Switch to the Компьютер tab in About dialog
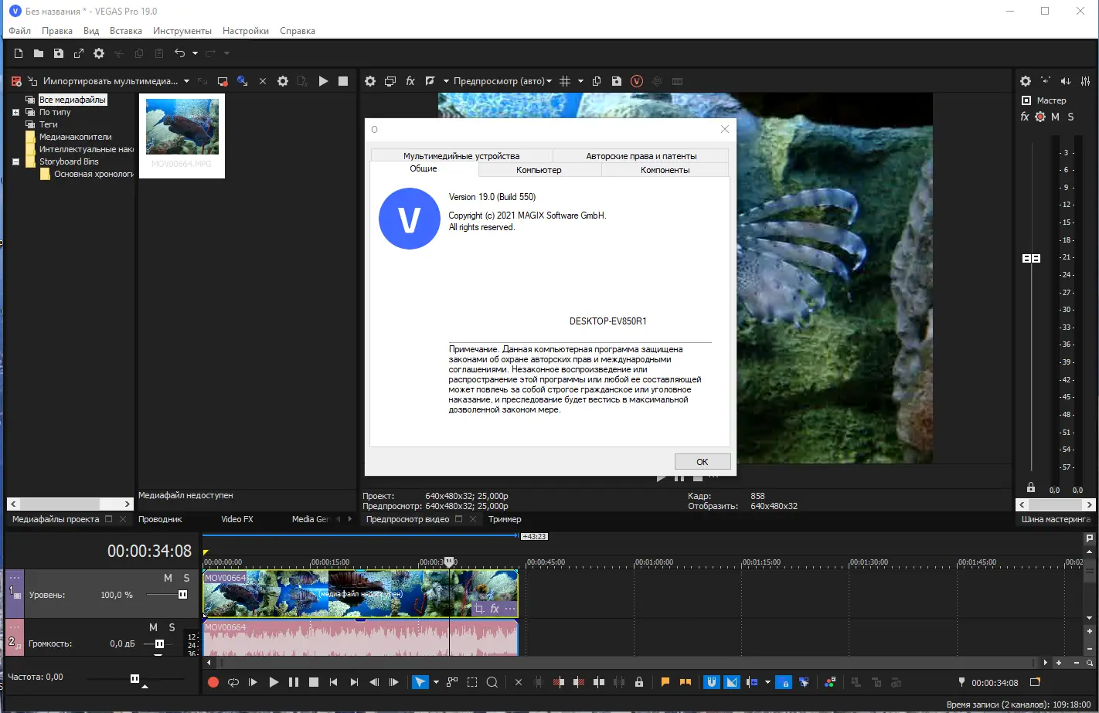Screen dimensions: 1099x713 click(x=539, y=169)
